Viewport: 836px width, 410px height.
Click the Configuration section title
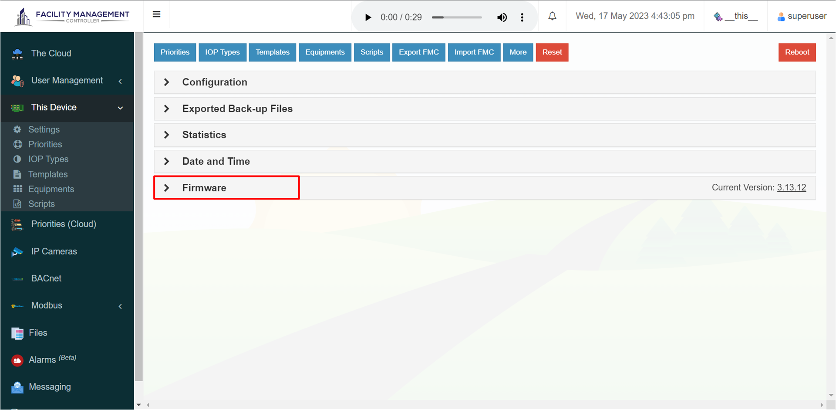pyautogui.click(x=215, y=82)
